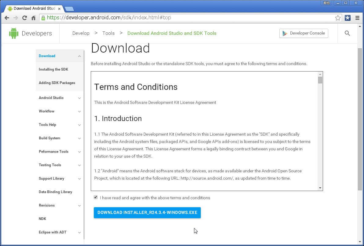
Task: Click the terms box scrollbar thumb
Action: [320, 80]
